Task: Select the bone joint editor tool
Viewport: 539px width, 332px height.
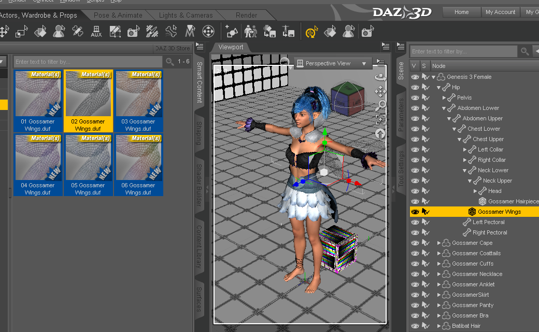Action: click(x=171, y=32)
